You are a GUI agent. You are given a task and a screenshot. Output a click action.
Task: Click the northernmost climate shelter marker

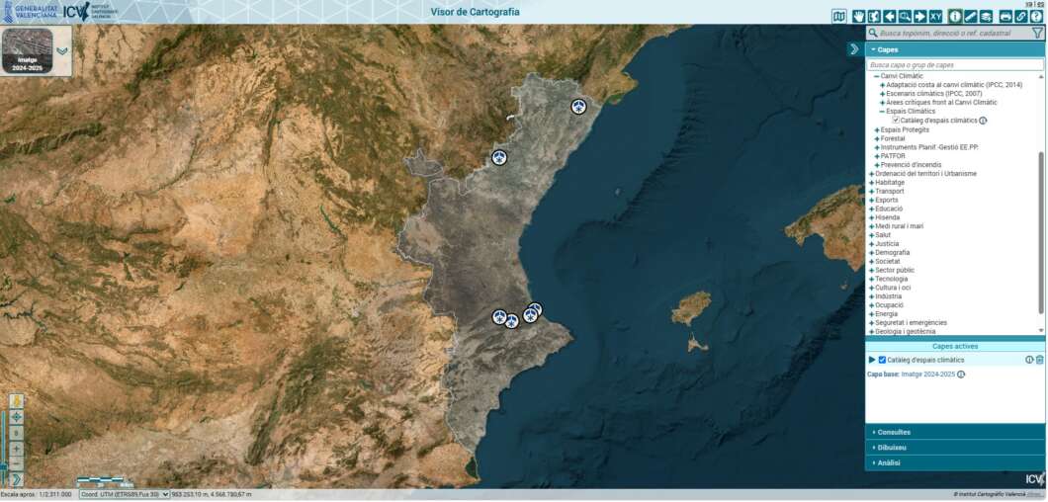click(x=578, y=107)
